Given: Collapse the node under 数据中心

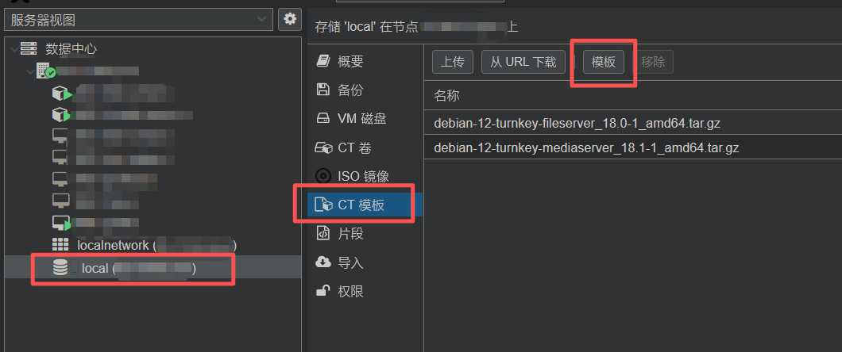Looking at the screenshot, I should (x=29, y=71).
